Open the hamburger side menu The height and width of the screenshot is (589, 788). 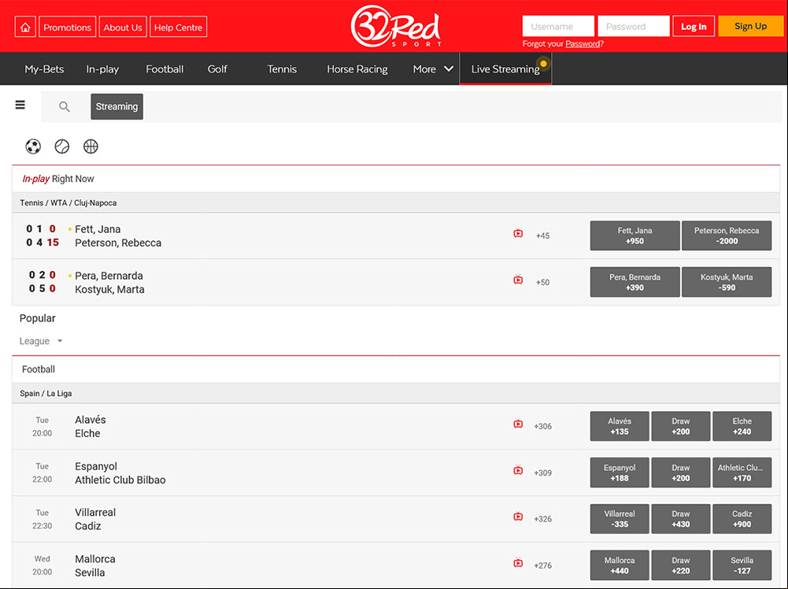coord(20,105)
